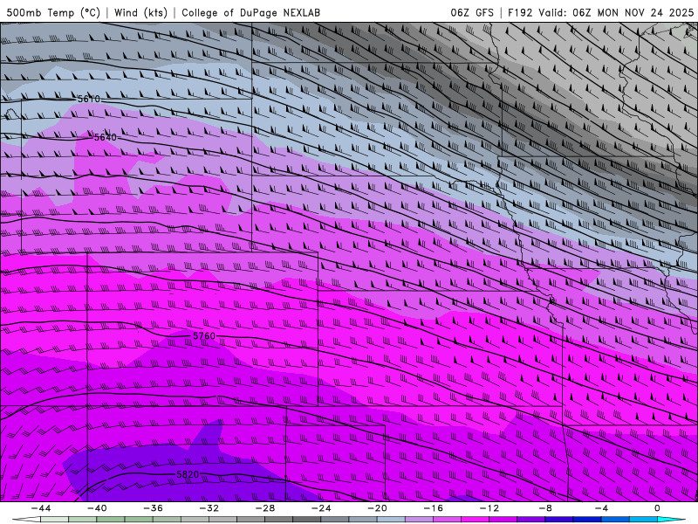The height and width of the screenshot is (524, 698).
Task: Click the -24 value on the color scale
Action: [x=321, y=508]
